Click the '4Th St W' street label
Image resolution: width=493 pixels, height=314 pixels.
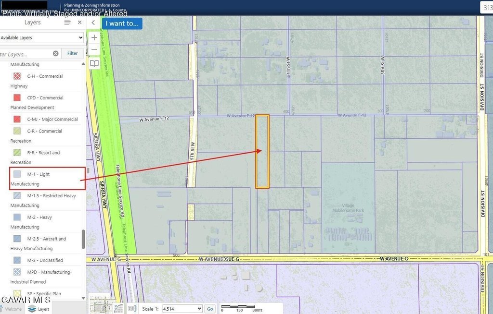[x=288, y=67]
